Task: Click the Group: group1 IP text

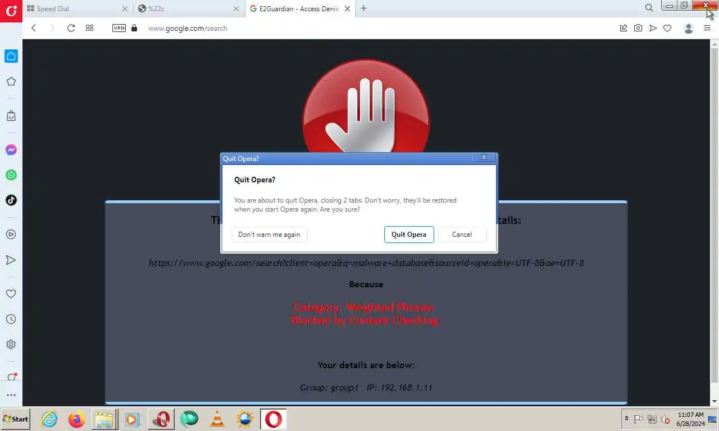Action: point(366,387)
